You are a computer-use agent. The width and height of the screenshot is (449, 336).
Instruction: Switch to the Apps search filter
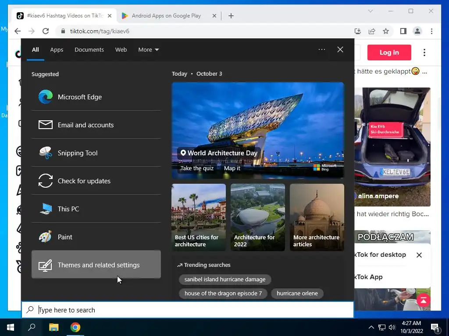(x=57, y=49)
